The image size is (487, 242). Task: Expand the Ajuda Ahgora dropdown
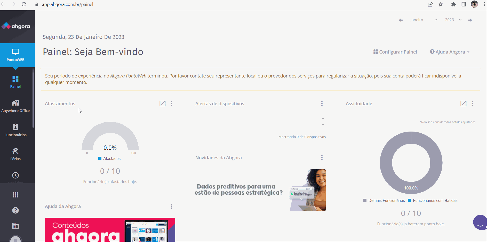450,52
